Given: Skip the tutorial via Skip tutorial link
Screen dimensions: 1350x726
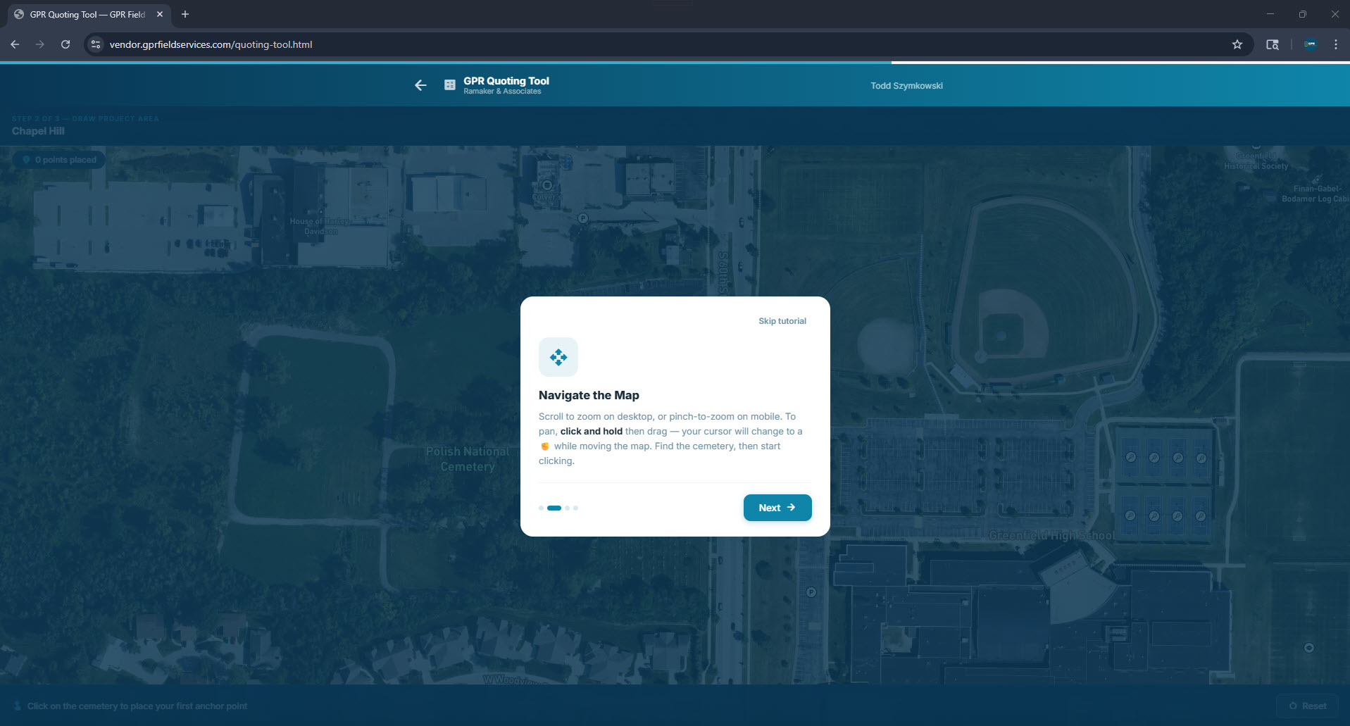Looking at the screenshot, I should coord(782,321).
